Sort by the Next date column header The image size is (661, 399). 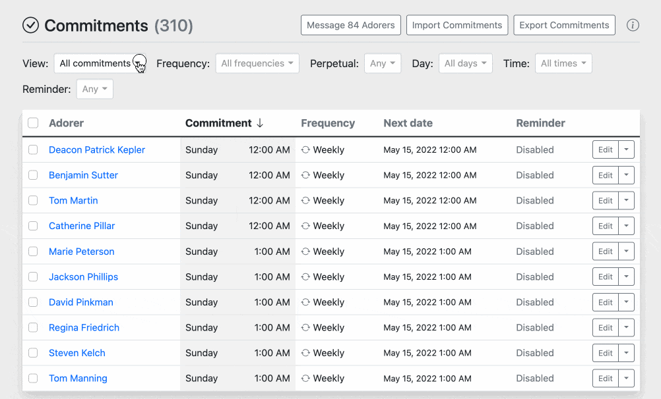point(408,123)
